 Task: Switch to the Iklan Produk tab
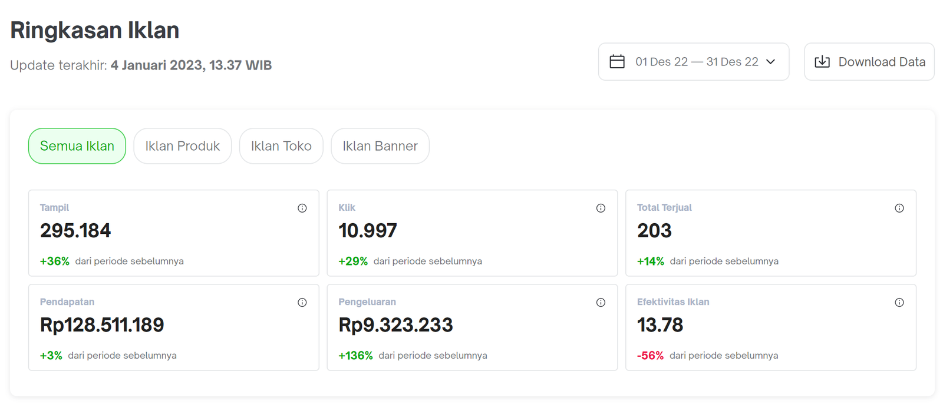tap(183, 146)
